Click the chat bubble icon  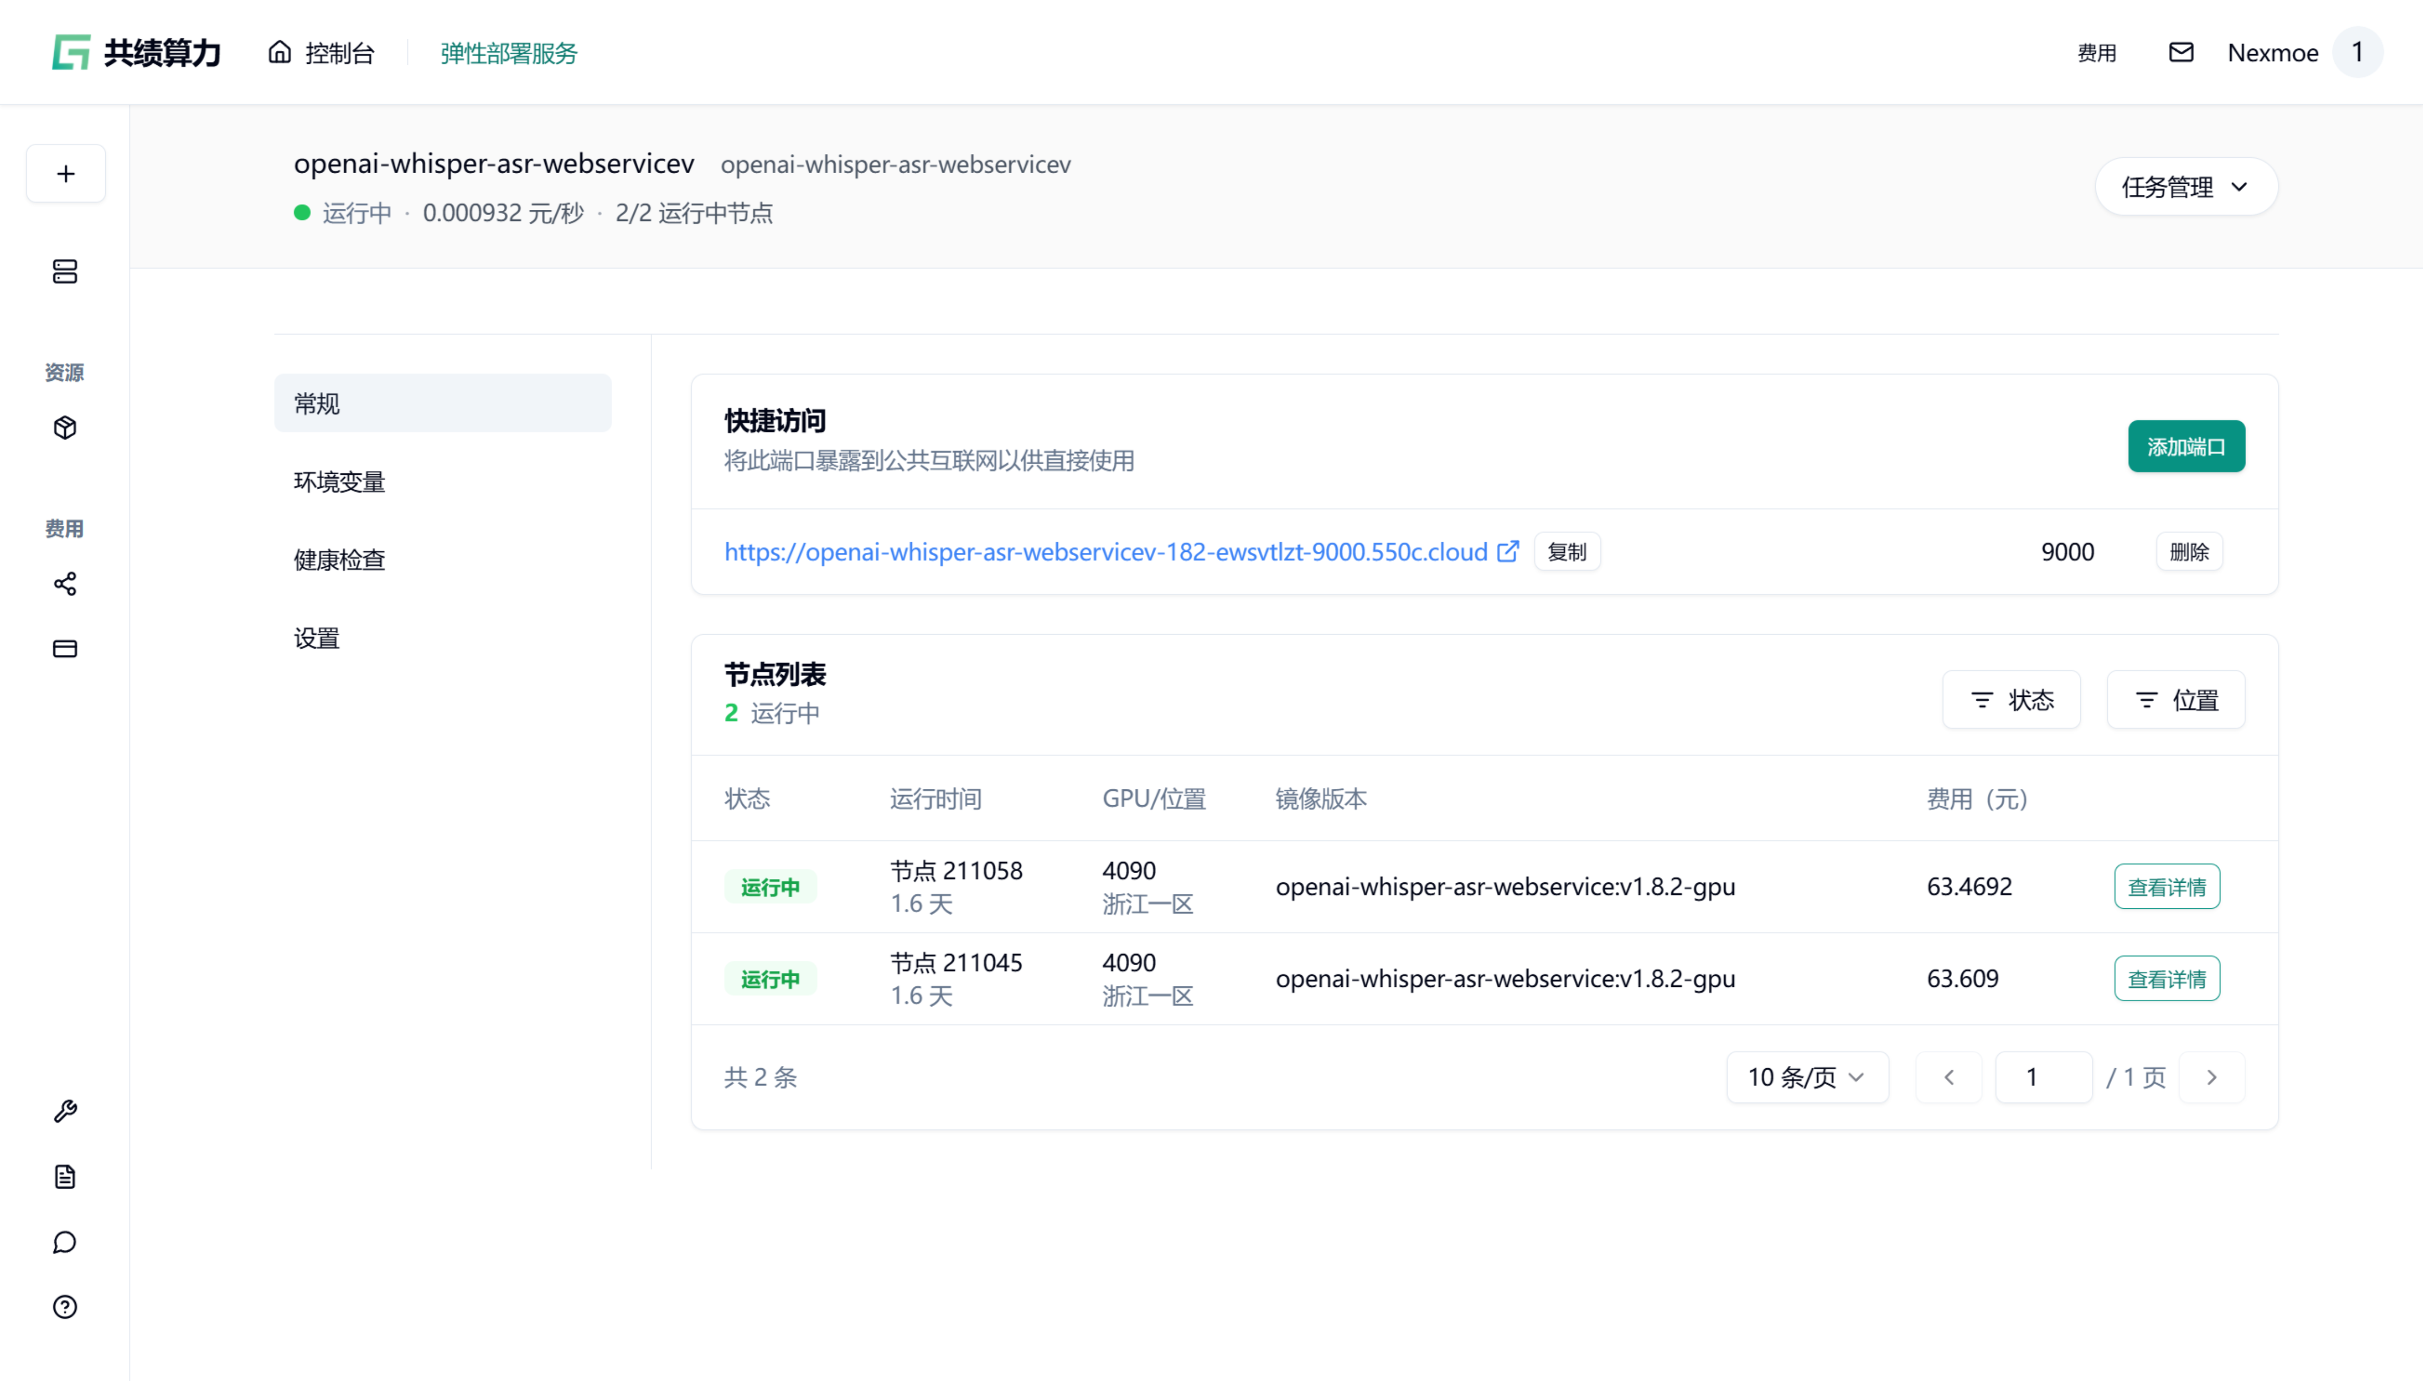65,1242
